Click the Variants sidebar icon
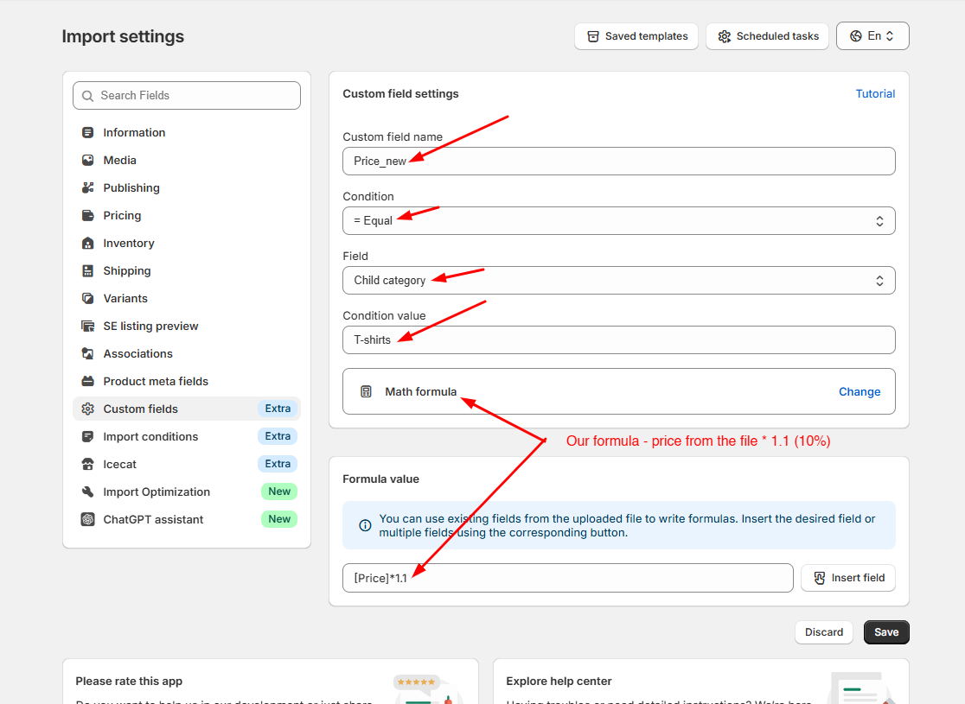The width and height of the screenshot is (965, 704). [88, 299]
